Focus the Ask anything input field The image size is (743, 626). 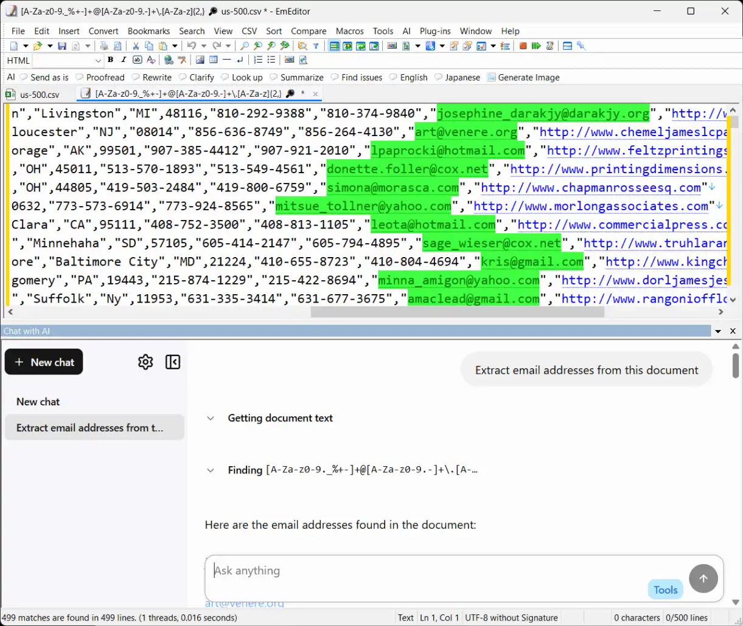(x=426, y=571)
